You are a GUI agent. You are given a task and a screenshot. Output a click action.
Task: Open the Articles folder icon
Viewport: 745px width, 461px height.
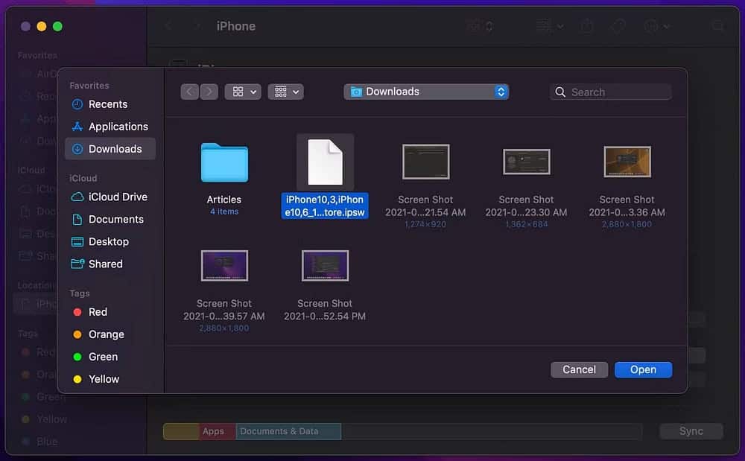pyautogui.click(x=224, y=162)
